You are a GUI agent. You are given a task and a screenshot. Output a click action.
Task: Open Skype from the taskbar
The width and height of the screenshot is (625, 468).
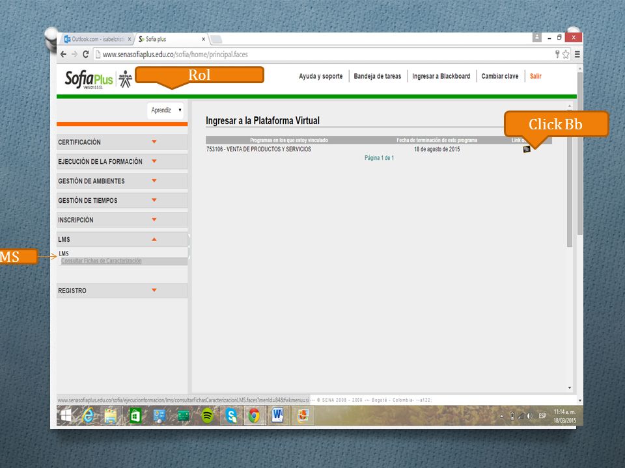[230, 416]
